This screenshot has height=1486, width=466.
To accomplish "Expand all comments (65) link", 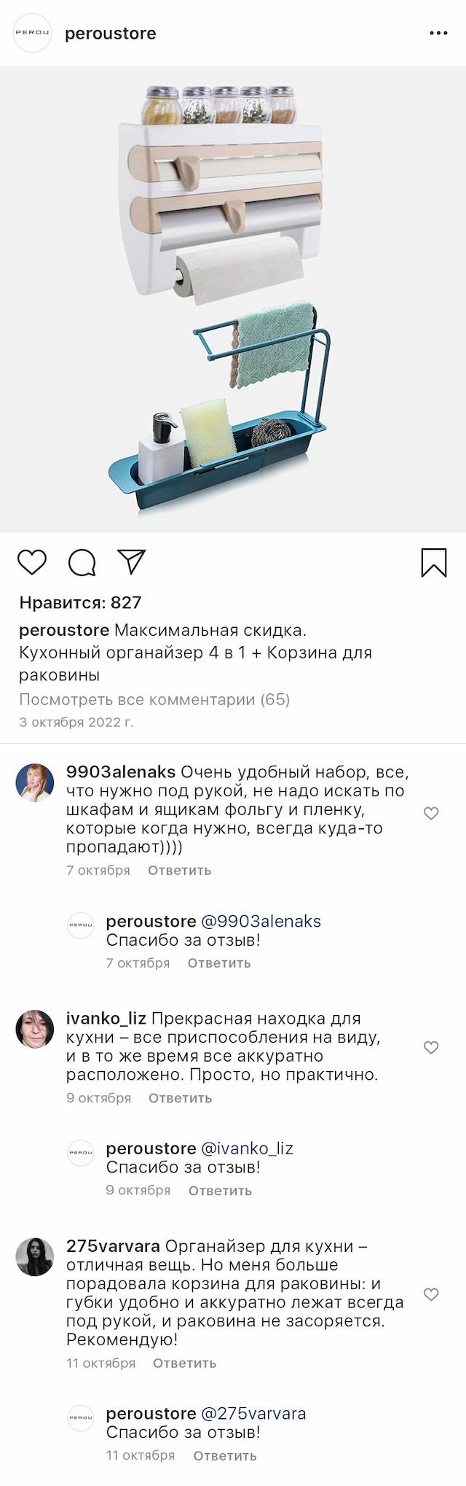I will click(x=154, y=700).
